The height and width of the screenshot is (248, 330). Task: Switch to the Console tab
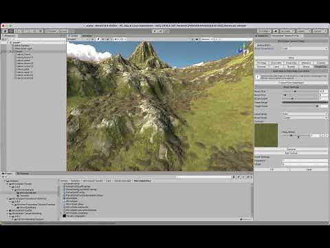coord(23,174)
